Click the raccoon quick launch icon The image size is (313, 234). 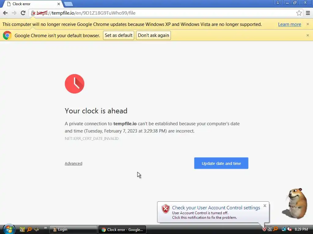click(x=37, y=229)
